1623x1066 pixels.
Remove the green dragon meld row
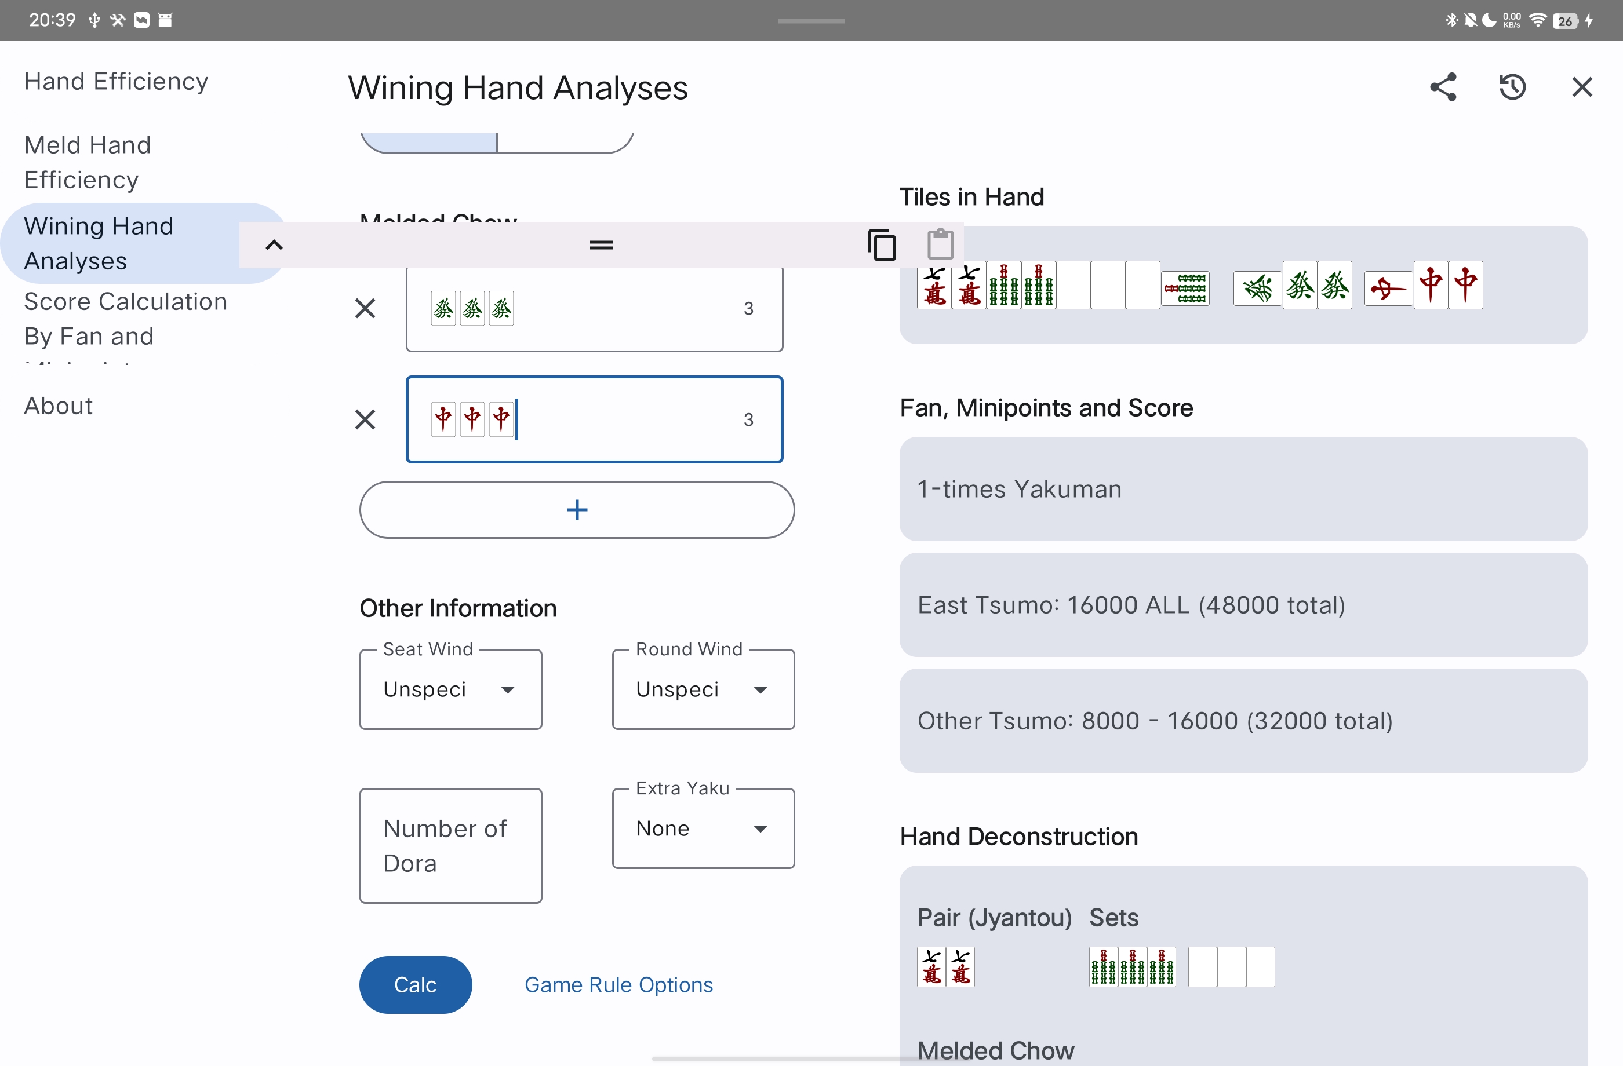click(366, 309)
